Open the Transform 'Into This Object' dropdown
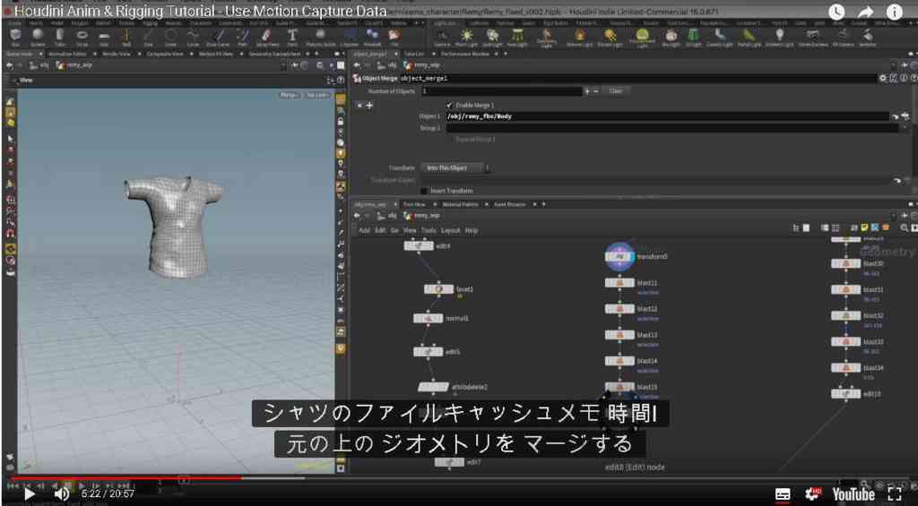 [x=453, y=167]
